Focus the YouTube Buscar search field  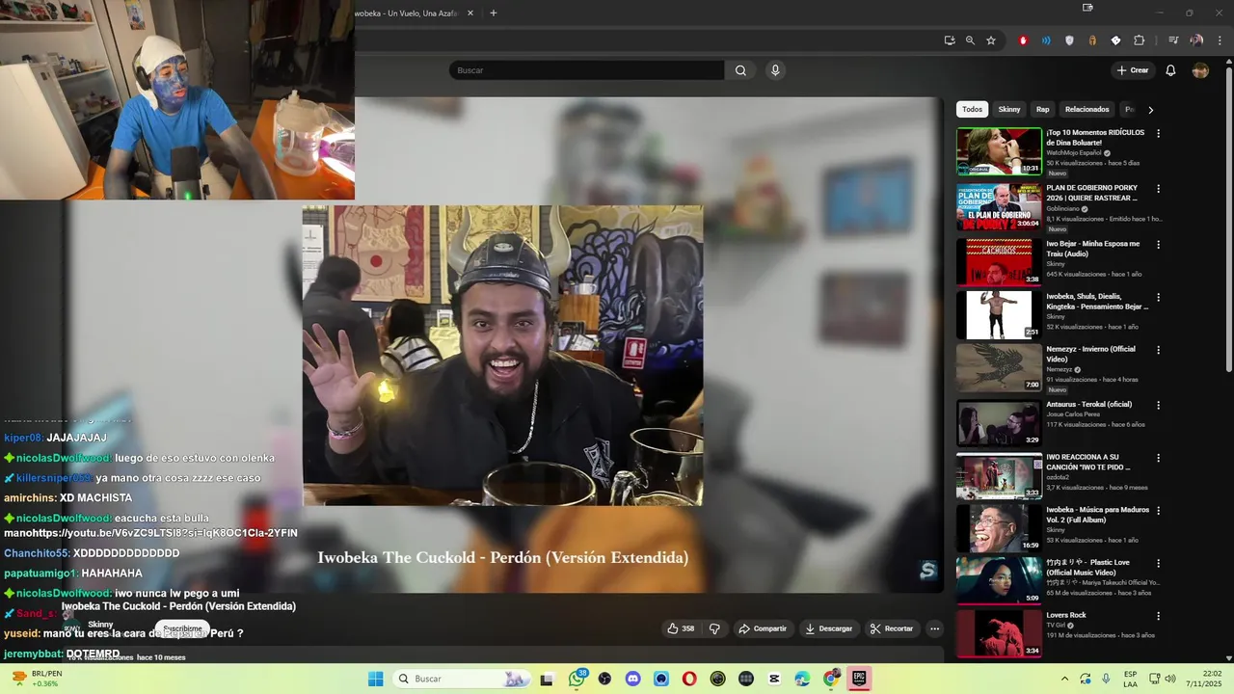[x=586, y=70]
